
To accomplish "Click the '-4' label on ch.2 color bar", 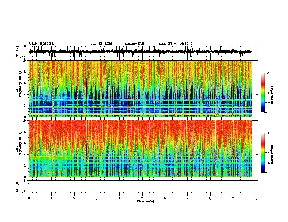I will pos(268,143).
